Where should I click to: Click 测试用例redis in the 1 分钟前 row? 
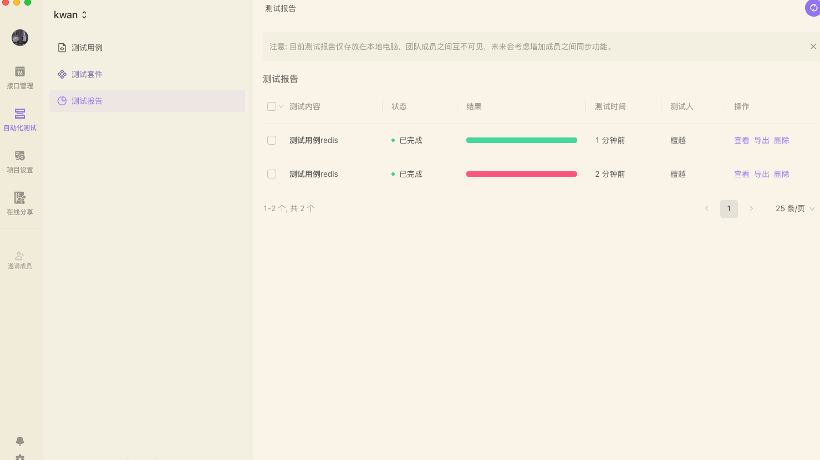coord(314,140)
